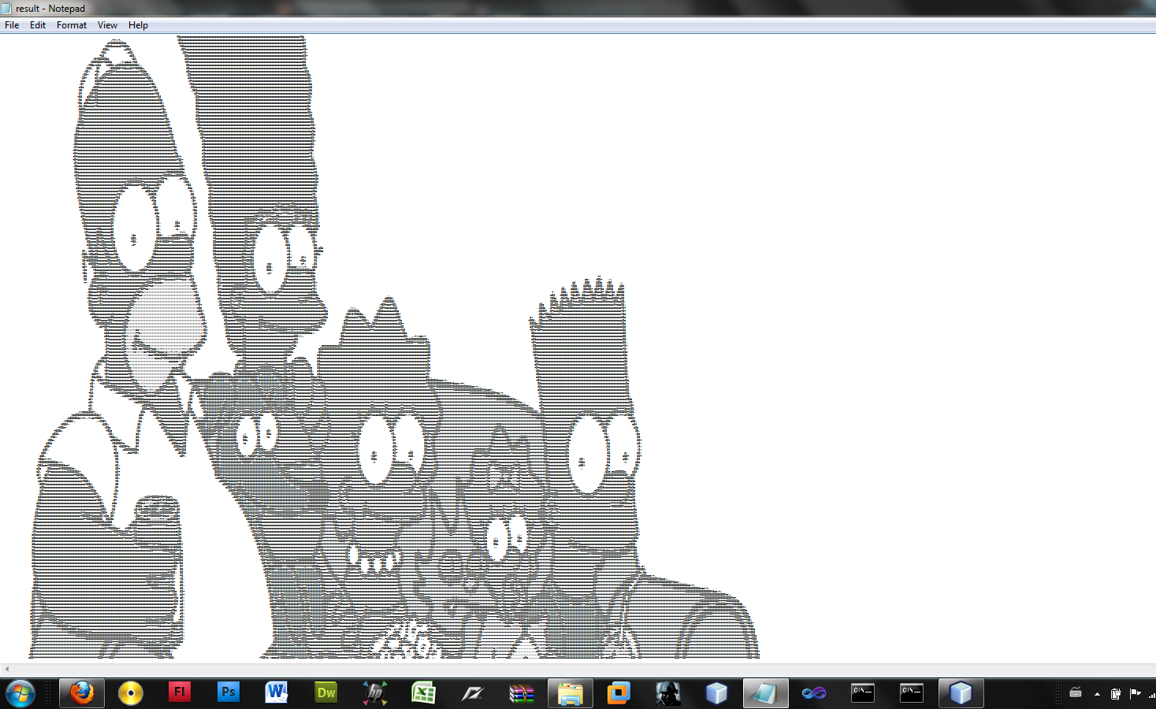
Task: Open the File menu
Action: click(x=12, y=25)
